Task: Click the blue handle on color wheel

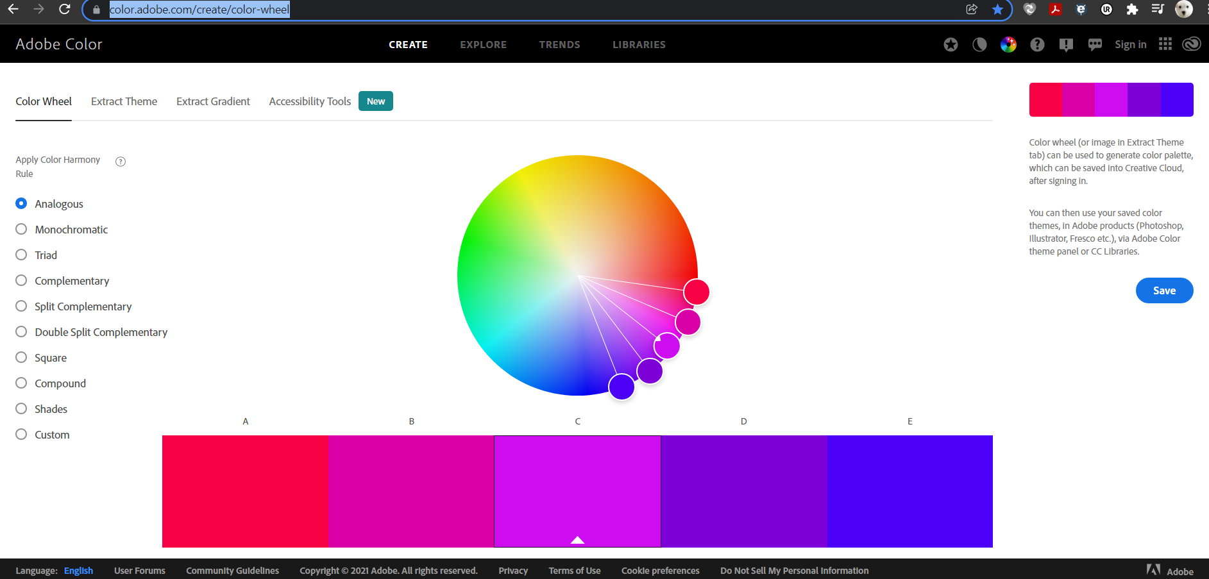Action: [x=621, y=387]
